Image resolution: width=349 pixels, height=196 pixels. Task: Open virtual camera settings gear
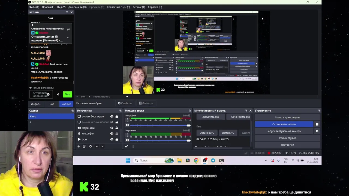click(x=317, y=131)
